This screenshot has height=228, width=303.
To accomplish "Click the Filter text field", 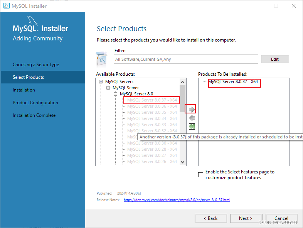I will click(186, 59).
